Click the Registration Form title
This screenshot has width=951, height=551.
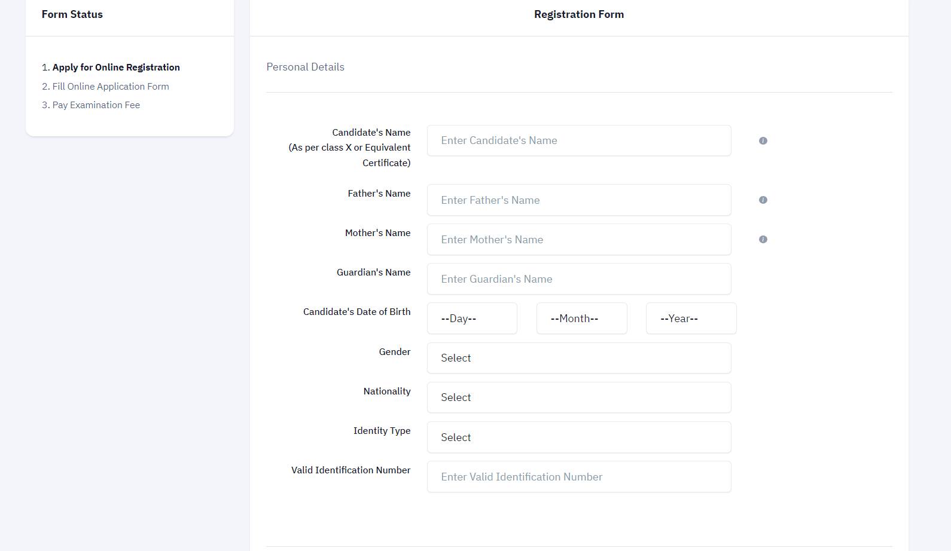[x=578, y=14]
